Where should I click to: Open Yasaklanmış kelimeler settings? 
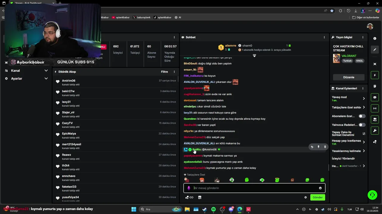tap(349, 151)
